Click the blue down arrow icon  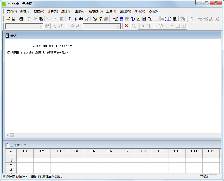click(75, 19)
